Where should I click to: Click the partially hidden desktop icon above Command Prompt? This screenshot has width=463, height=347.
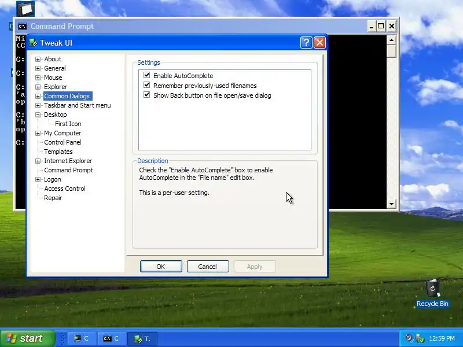25,9
